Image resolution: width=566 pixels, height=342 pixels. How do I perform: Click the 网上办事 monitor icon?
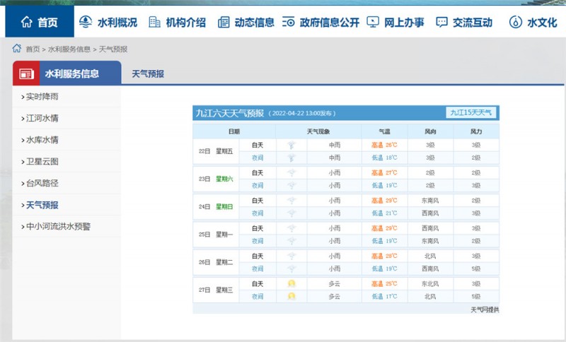[x=373, y=22]
